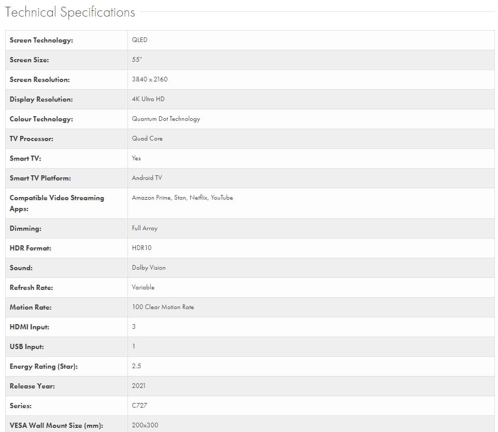498x432 pixels.
Task: Click the 3840 x 2160 resolution value
Action: (x=150, y=79)
